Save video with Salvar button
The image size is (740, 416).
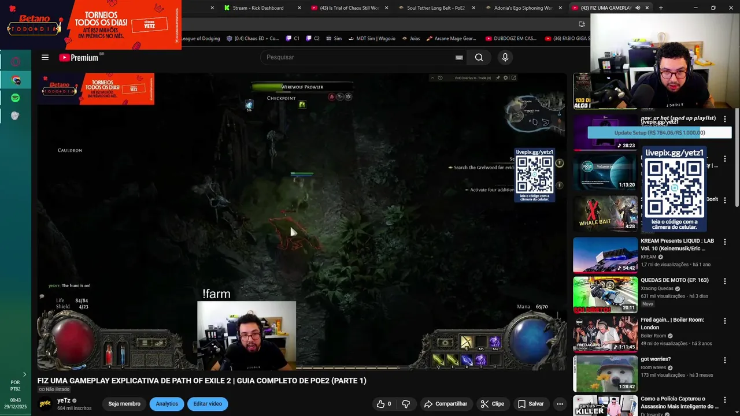530,404
